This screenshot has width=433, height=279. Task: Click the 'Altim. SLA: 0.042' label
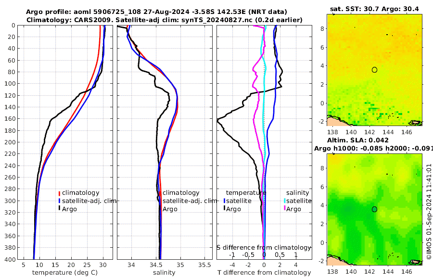357,140
